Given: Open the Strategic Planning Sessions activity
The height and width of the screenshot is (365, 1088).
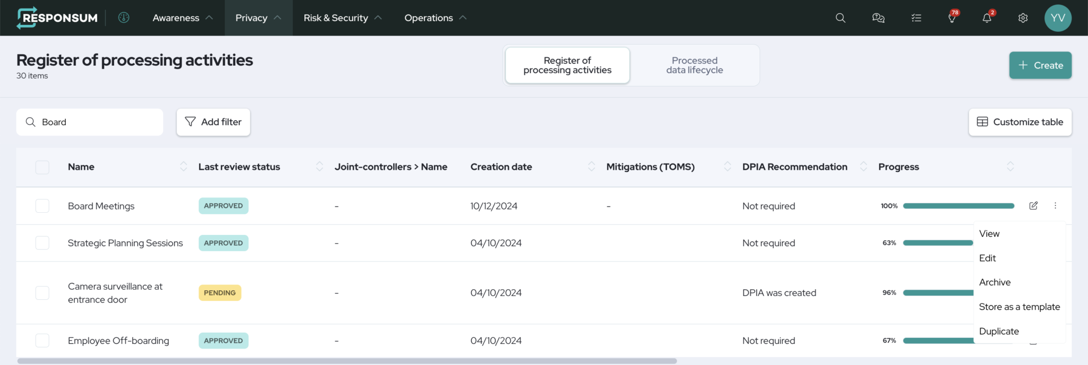Looking at the screenshot, I should pos(125,243).
